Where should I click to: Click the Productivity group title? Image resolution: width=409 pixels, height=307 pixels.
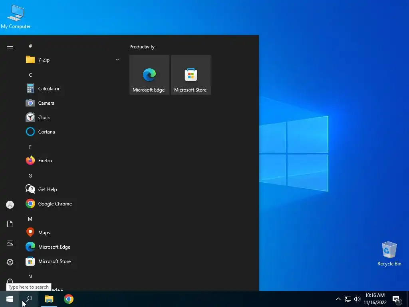[x=142, y=47]
